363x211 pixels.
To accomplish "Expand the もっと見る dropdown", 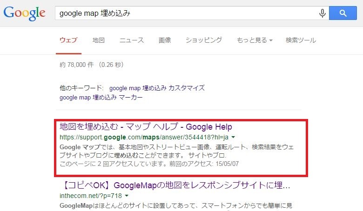I will (255, 40).
